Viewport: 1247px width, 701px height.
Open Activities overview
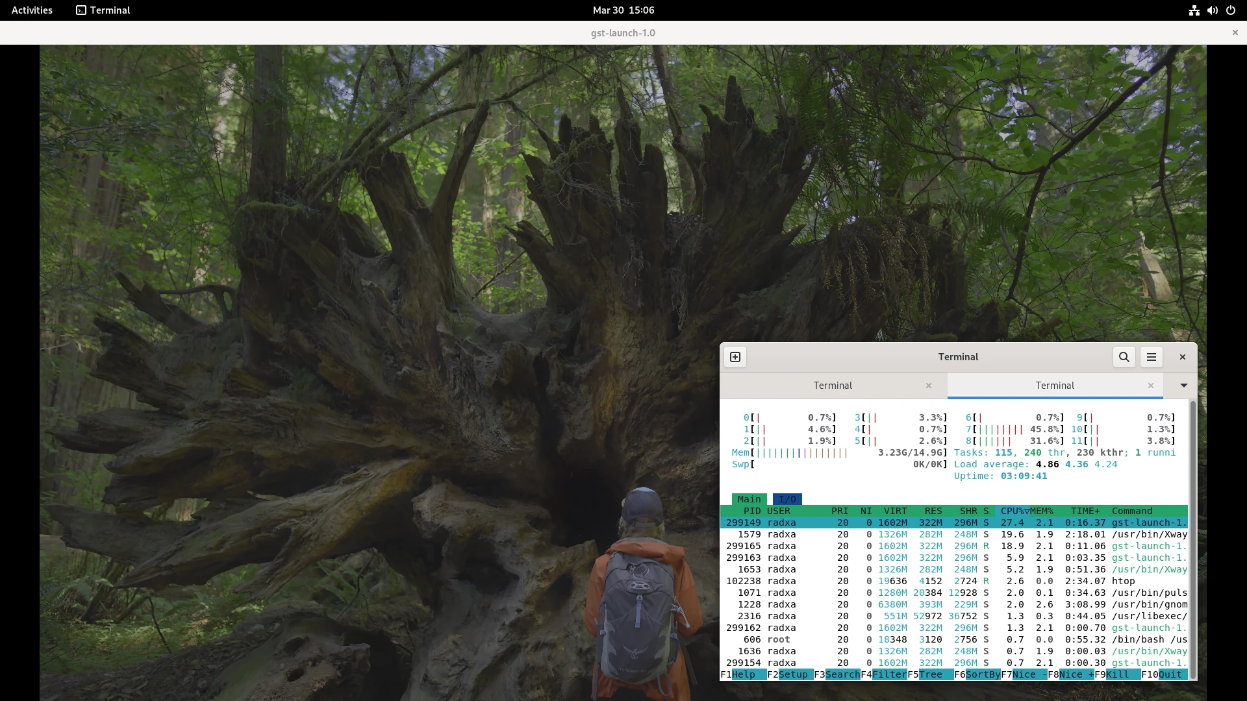click(32, 10)
